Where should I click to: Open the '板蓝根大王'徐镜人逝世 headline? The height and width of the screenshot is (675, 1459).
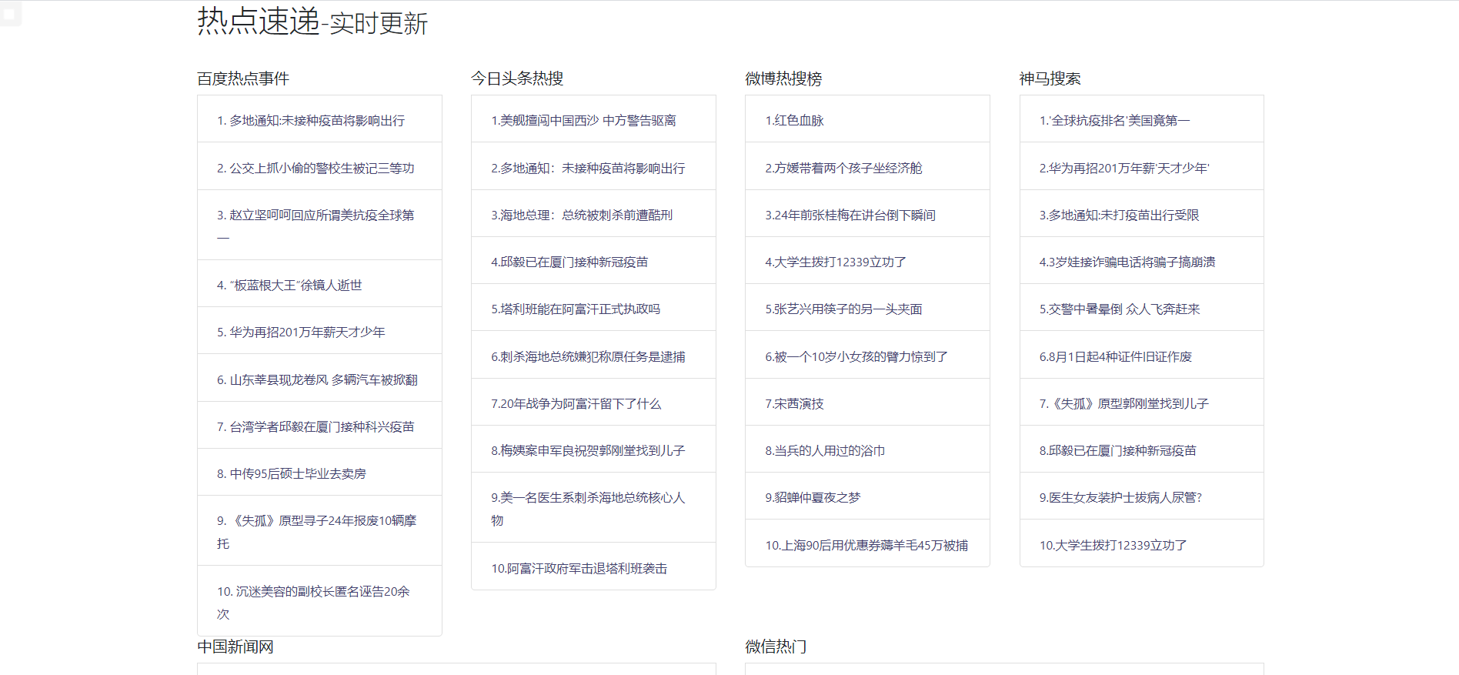click(289, 286)
